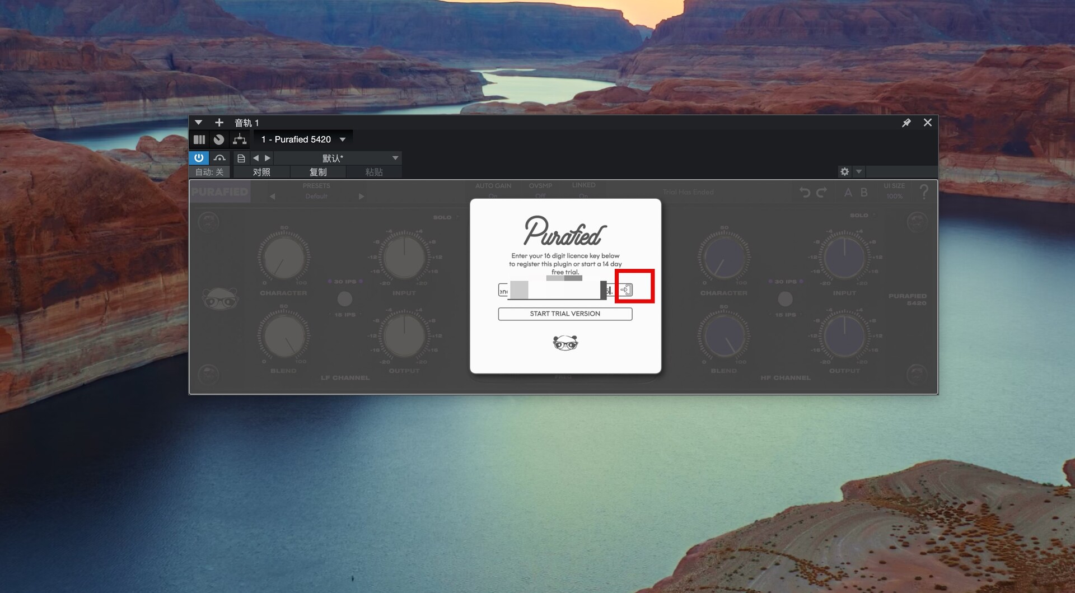
Task: Select the next preset arrow in host bar
Action: (x=268, y=158)
